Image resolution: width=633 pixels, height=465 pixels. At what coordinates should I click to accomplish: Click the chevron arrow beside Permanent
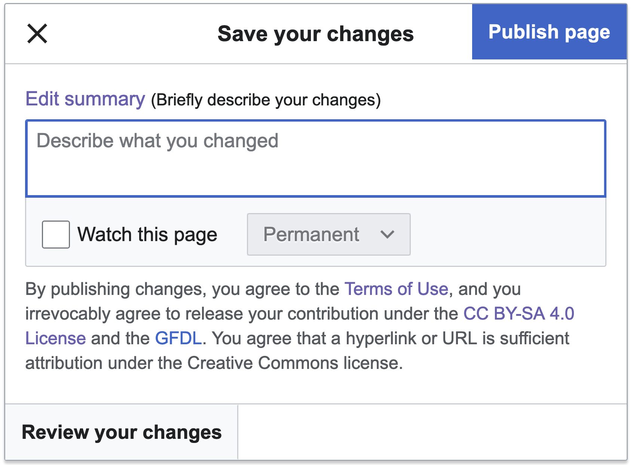387,235
